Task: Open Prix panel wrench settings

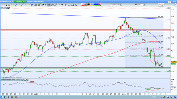Action: click(x=4, y=8)
